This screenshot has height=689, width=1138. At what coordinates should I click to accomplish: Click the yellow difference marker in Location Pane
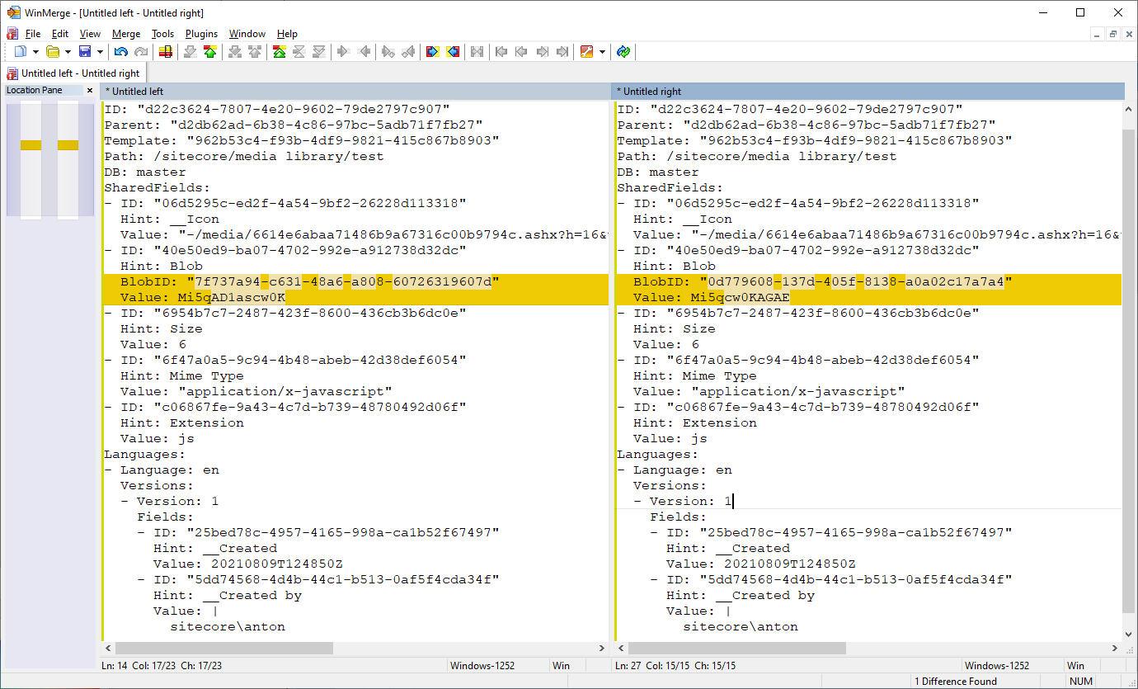tap(31, 145)
